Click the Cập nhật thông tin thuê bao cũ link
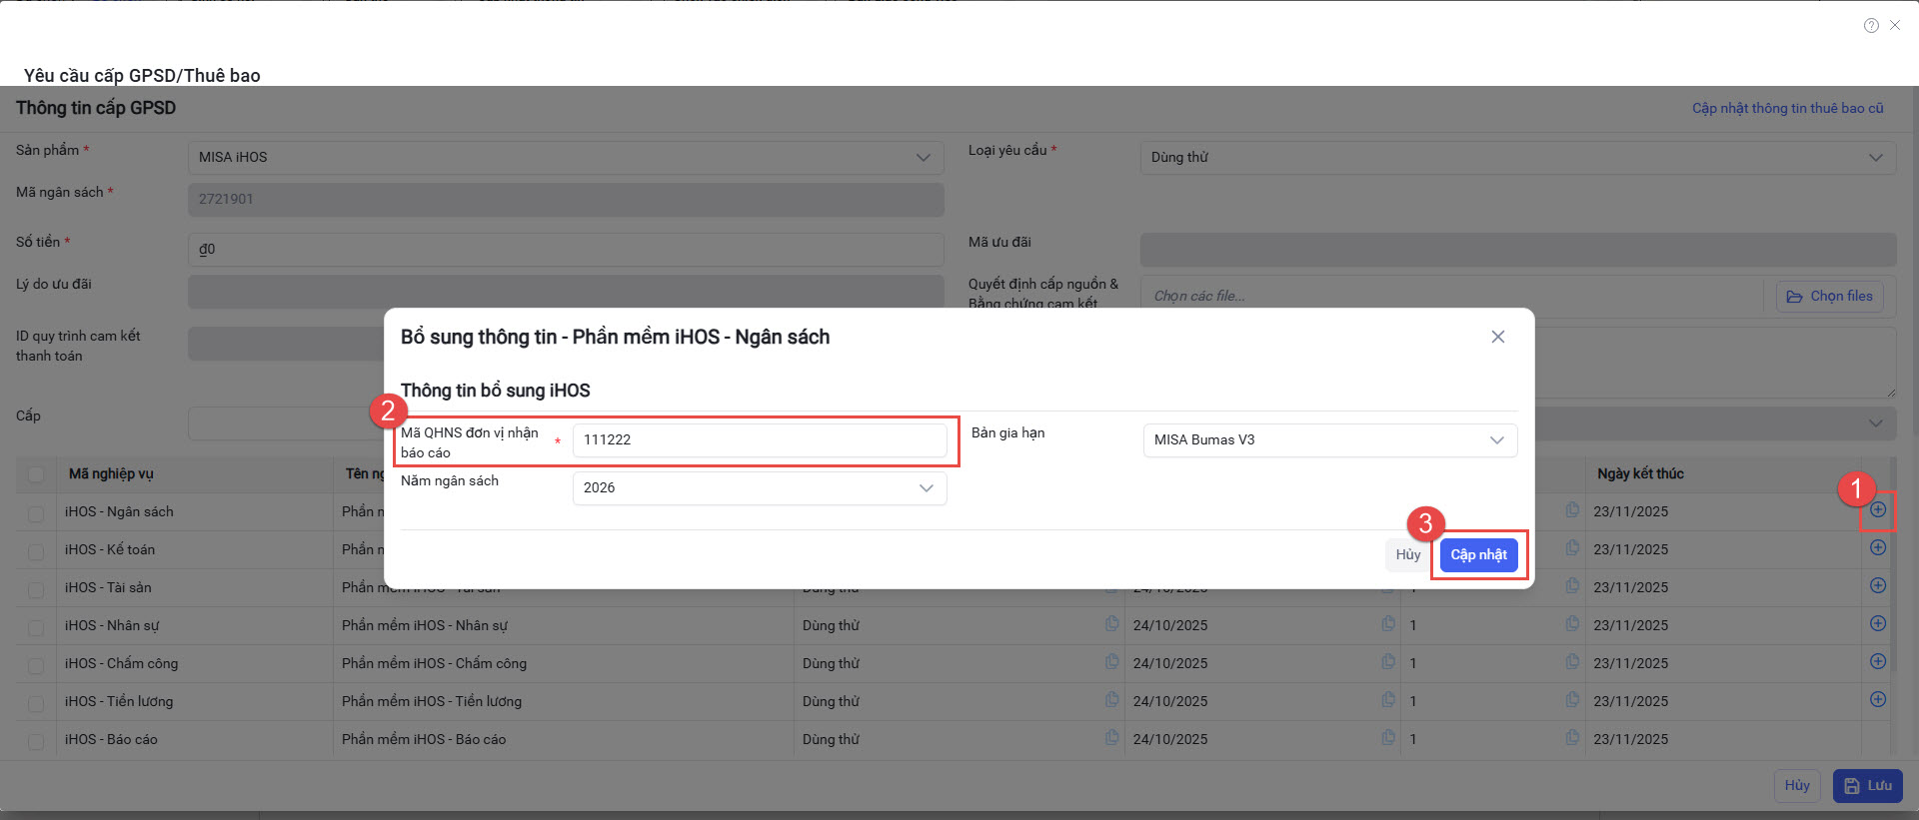 coord(1787,108)
